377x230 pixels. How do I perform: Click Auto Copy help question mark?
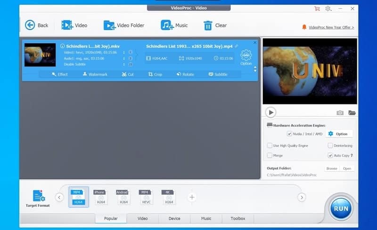tap(352, 155)
